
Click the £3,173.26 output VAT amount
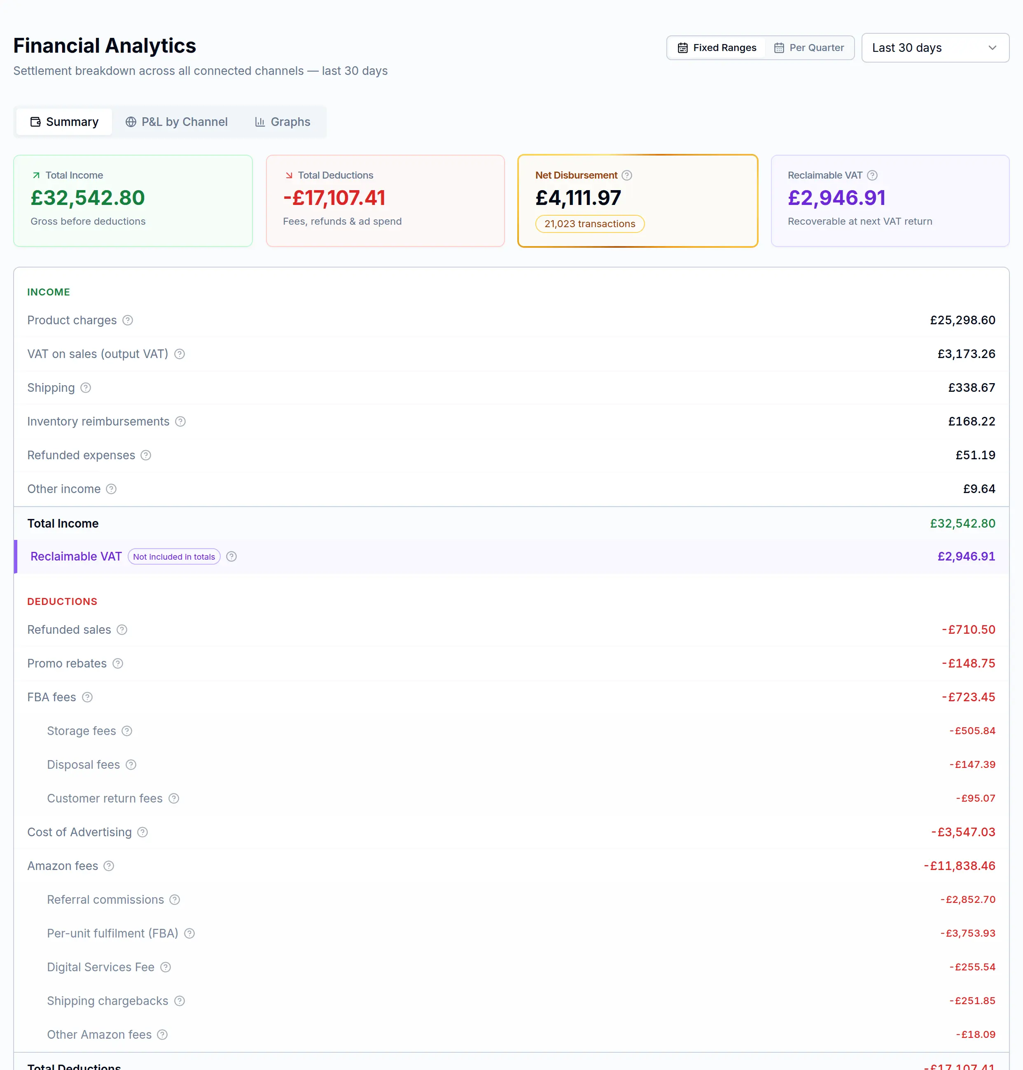966,354
